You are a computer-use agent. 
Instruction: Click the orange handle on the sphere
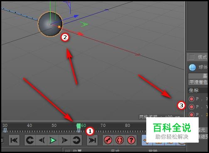point(59,27)
